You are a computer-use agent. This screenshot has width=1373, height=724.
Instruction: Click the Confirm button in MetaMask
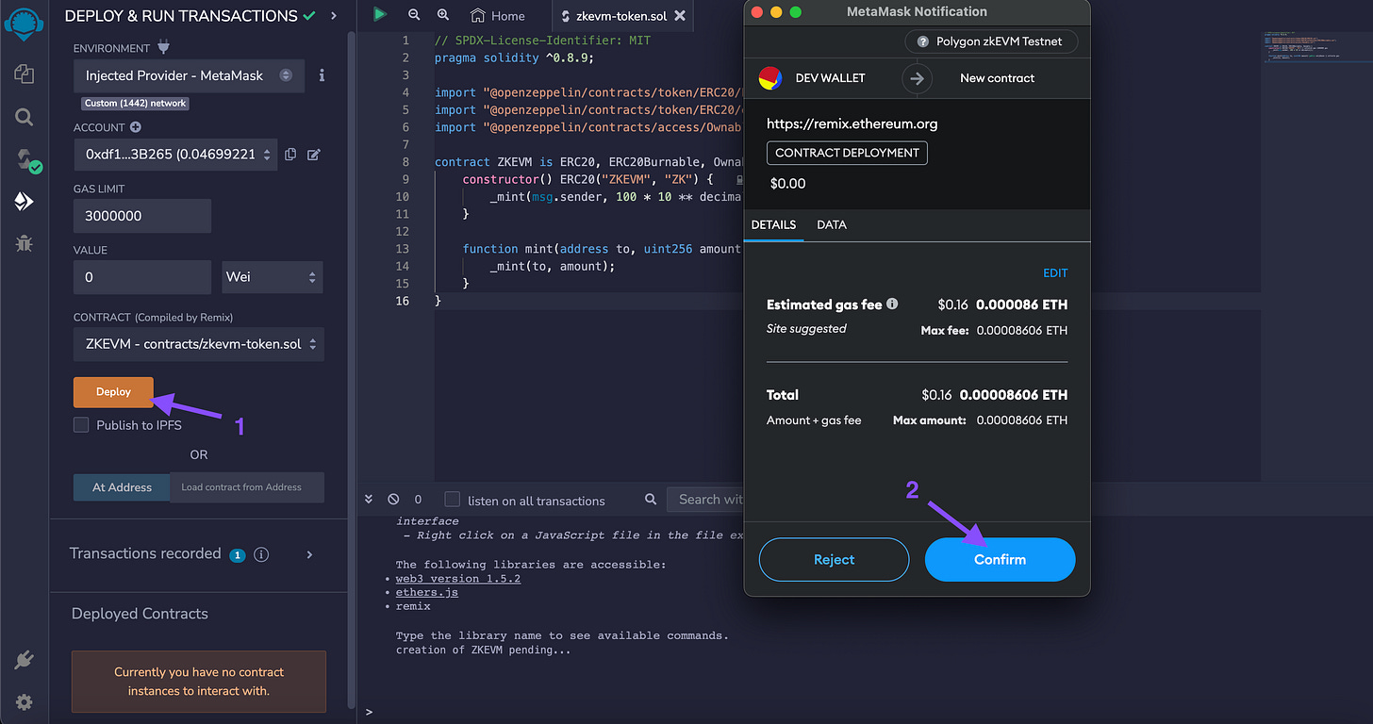1000,560
